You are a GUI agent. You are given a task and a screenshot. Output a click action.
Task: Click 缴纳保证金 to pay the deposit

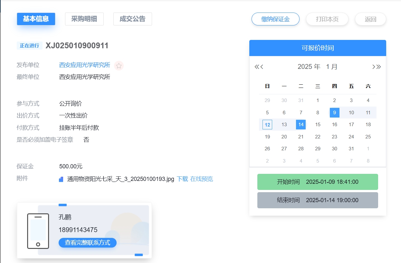click(x=275, y=19)
